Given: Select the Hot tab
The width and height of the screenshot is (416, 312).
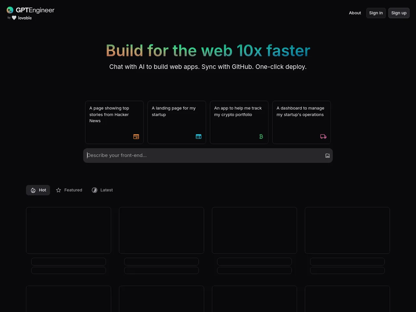Looking at the screenshot, I should pyautogui.click(x=38, y=190).
